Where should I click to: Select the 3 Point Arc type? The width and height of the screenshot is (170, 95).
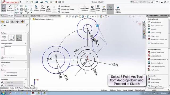19,37
